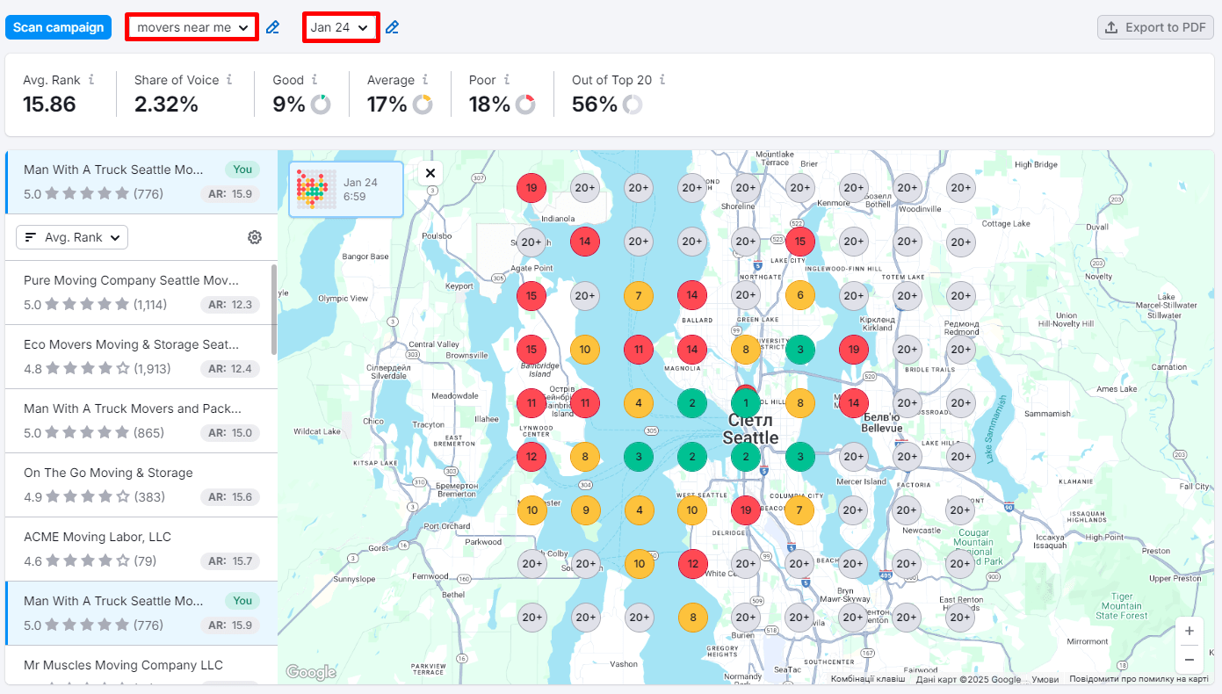Open competitor list settings gear

(255, 237)
